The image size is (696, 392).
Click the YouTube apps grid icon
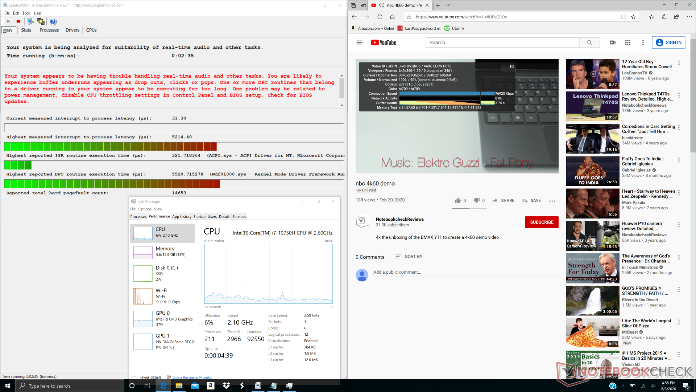click(628, 42)
